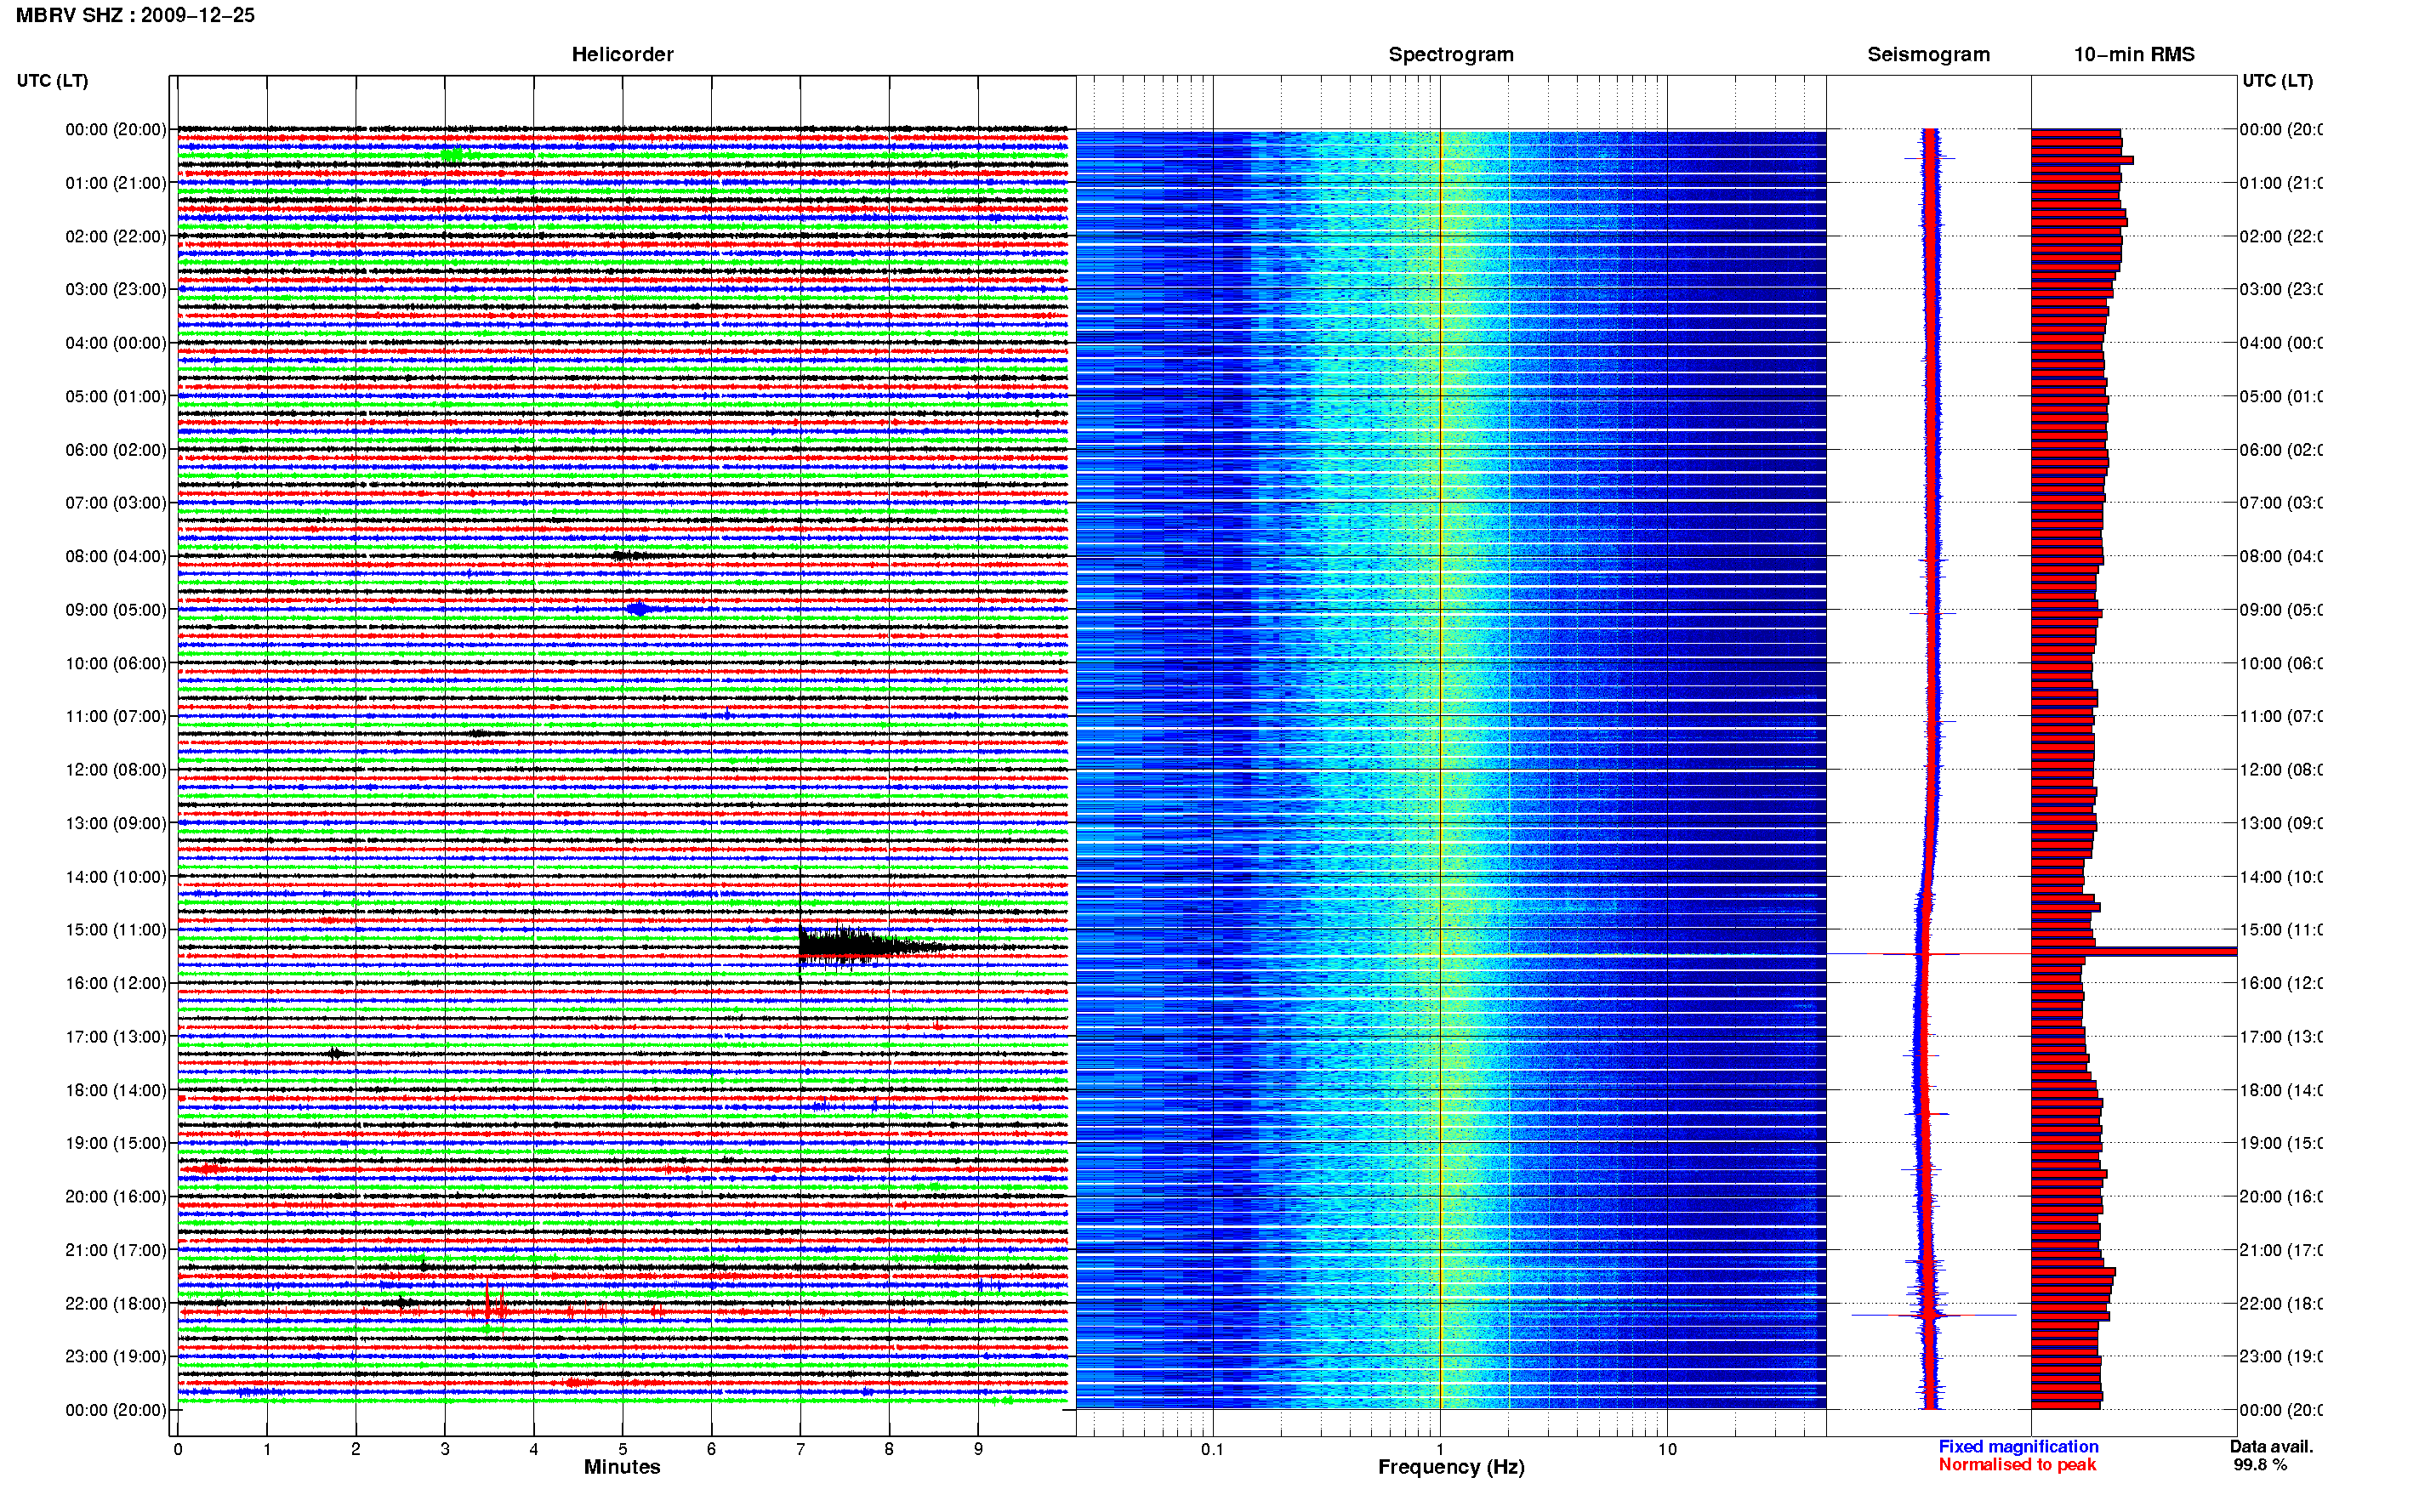Click helicorder time label 18:00 (14:00)
The height and width of the screenshot is (1512, 2419).
[116, 1090]
